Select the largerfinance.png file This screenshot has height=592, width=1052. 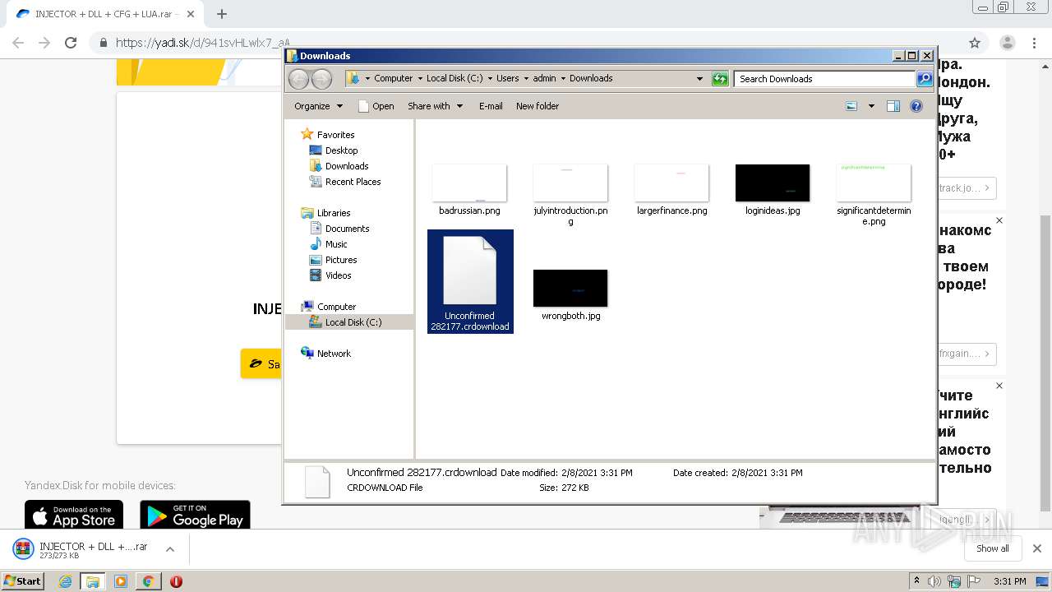tap(671, 190)
